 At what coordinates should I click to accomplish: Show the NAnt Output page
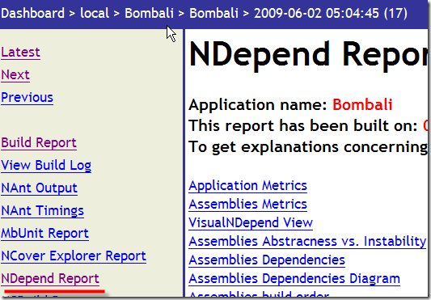tap(39, 188)
